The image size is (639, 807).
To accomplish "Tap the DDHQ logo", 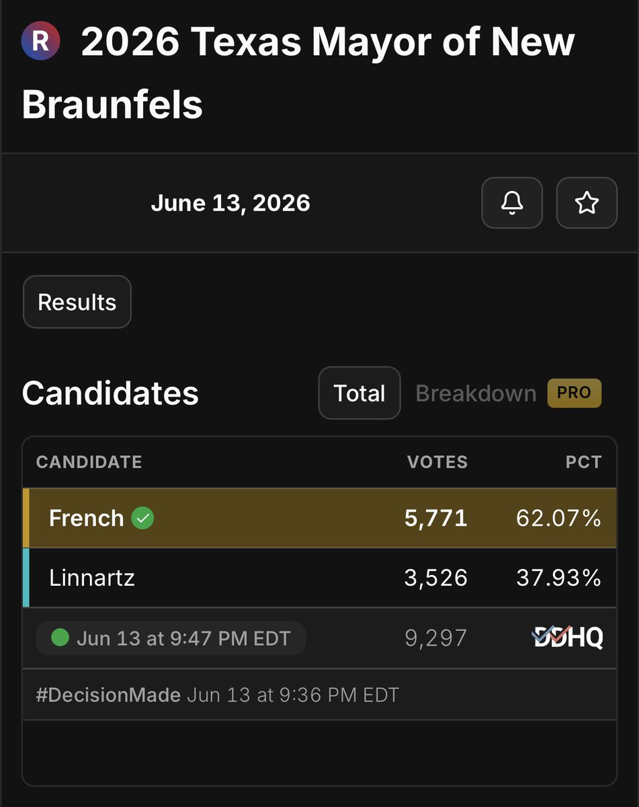I will [x=567, y=638].
